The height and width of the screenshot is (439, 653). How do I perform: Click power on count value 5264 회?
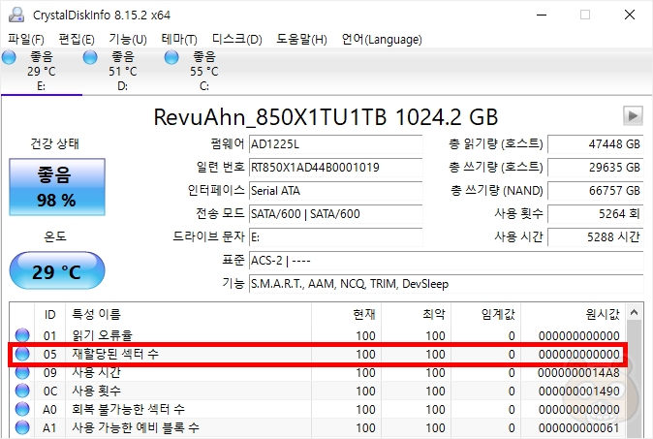pyautogui.click(x=596, y=214)
